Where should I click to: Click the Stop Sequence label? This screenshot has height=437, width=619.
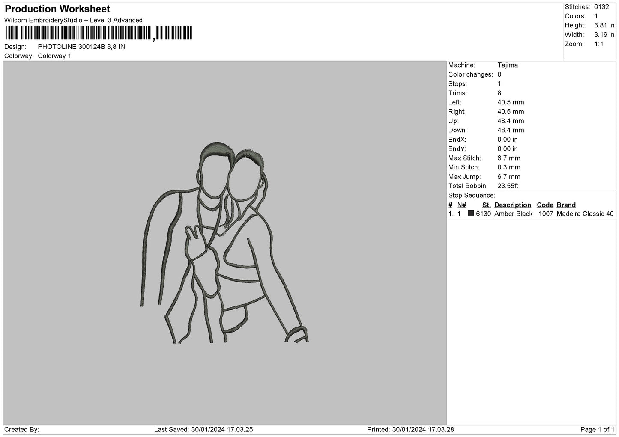[x=472, y=196]
